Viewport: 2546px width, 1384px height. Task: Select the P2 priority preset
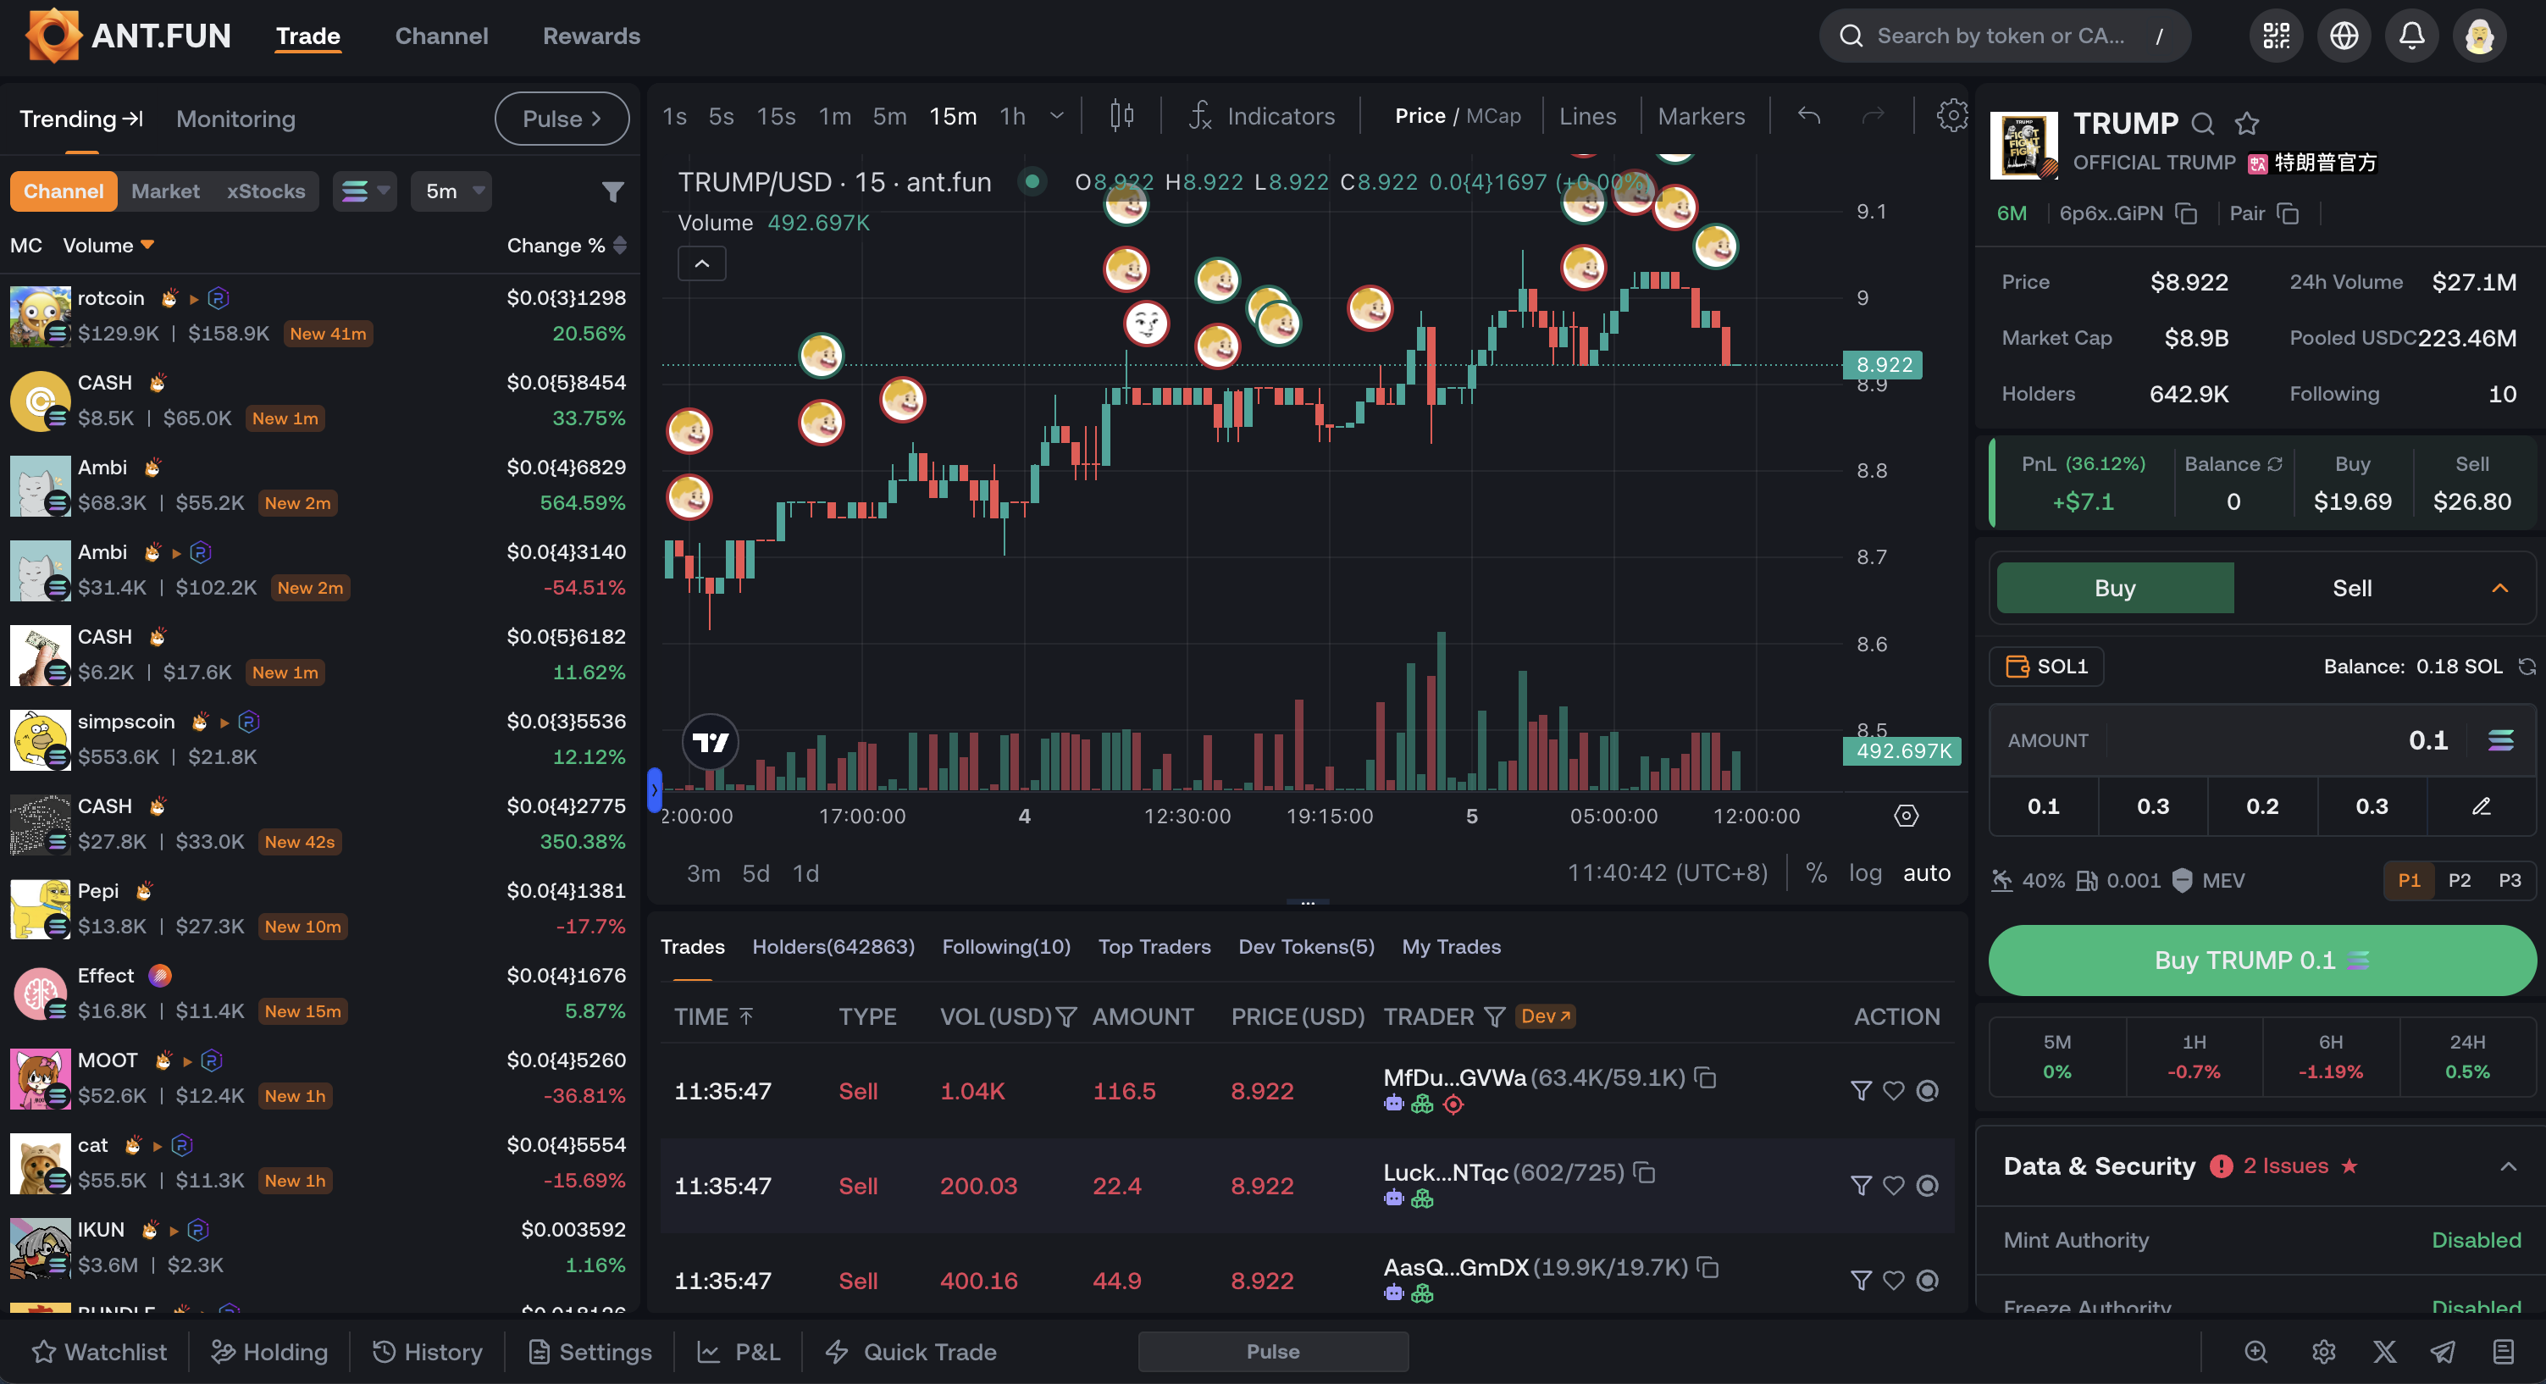point(2458,880)
